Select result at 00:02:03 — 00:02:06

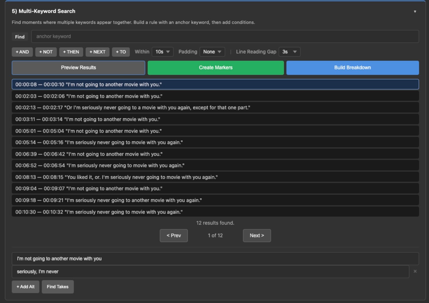pyautogui.click(x=215, y=96)
